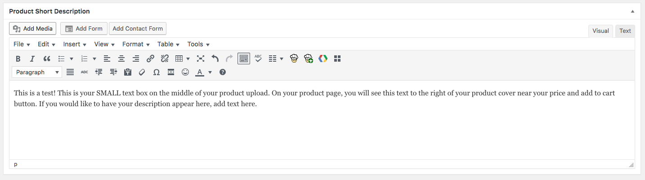Click the Add Contact Form button
This screenshot has width=645, height=180.
138,28
